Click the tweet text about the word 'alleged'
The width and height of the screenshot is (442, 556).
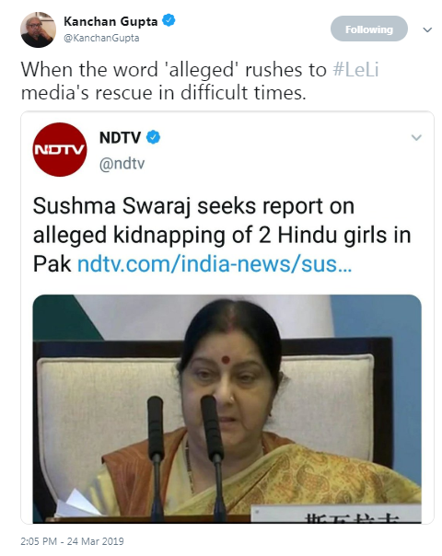(200, 81)
